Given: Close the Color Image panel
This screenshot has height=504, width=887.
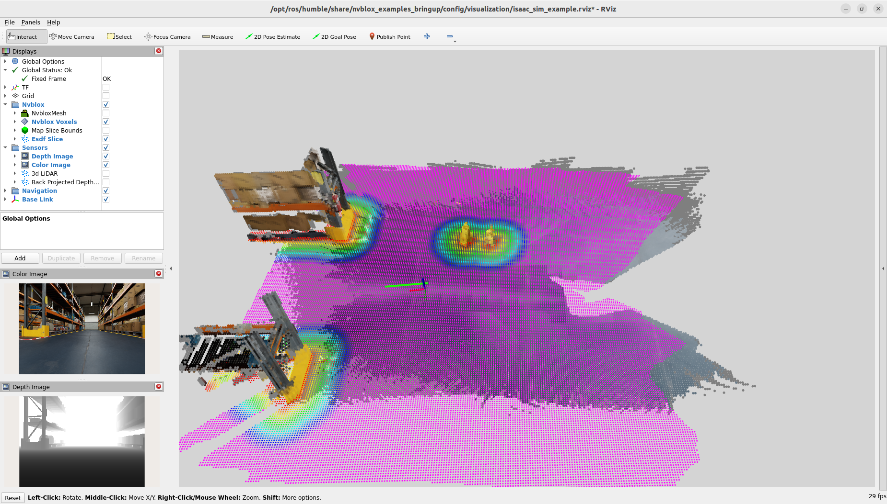Looking at the screenshot, I should pos(159,273).
